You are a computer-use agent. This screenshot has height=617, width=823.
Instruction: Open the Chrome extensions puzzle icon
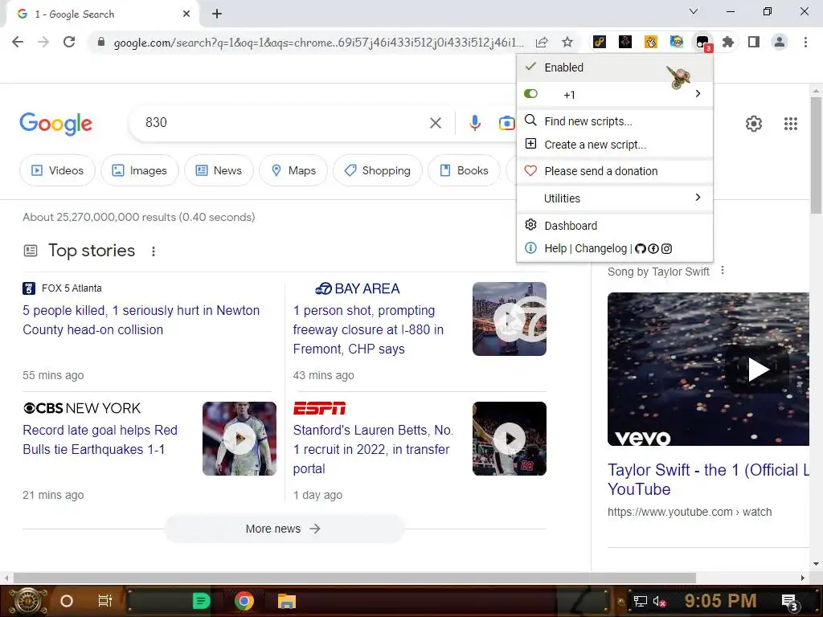click(728, 42)
